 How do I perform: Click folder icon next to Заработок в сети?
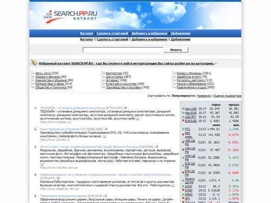pos(173,76)
